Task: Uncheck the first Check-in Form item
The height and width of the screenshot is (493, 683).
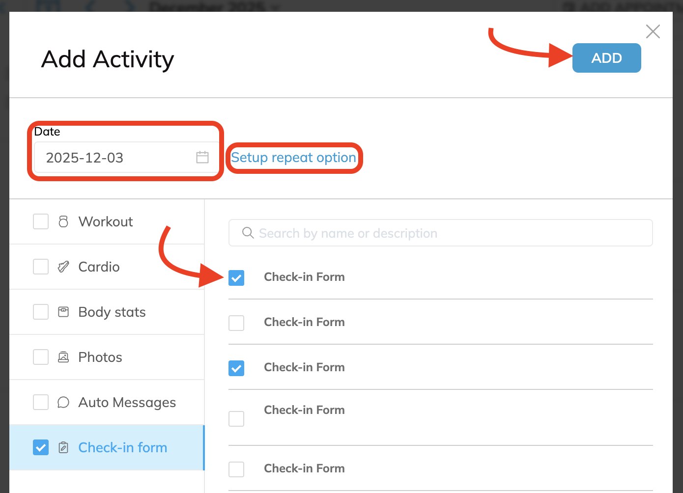Action: (x=236, y=277)
